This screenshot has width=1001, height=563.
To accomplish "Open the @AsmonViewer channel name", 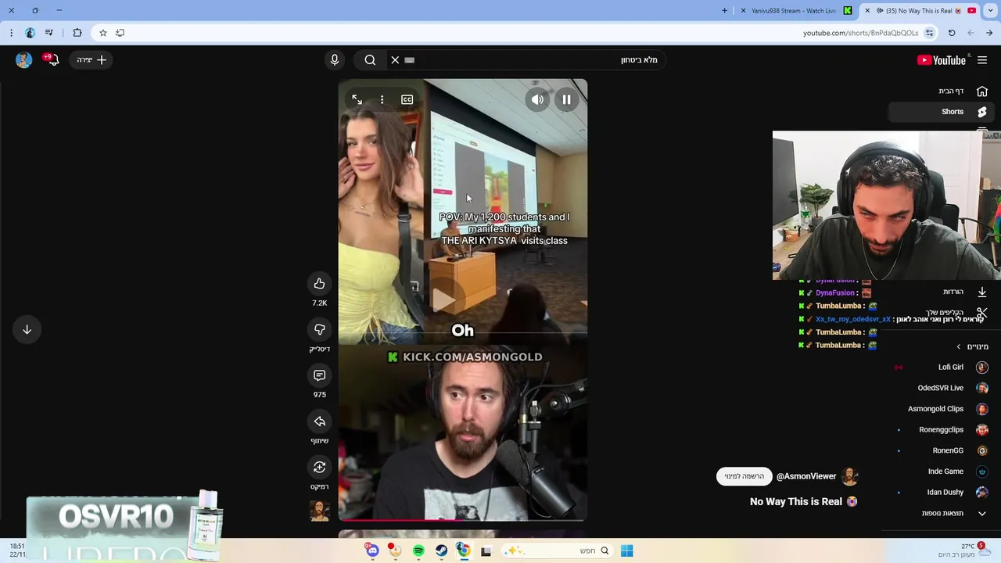I will click(x=806, y=476).
